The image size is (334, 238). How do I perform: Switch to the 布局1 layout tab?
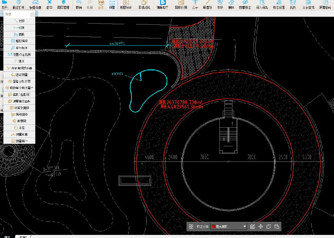tap(23, 237)
